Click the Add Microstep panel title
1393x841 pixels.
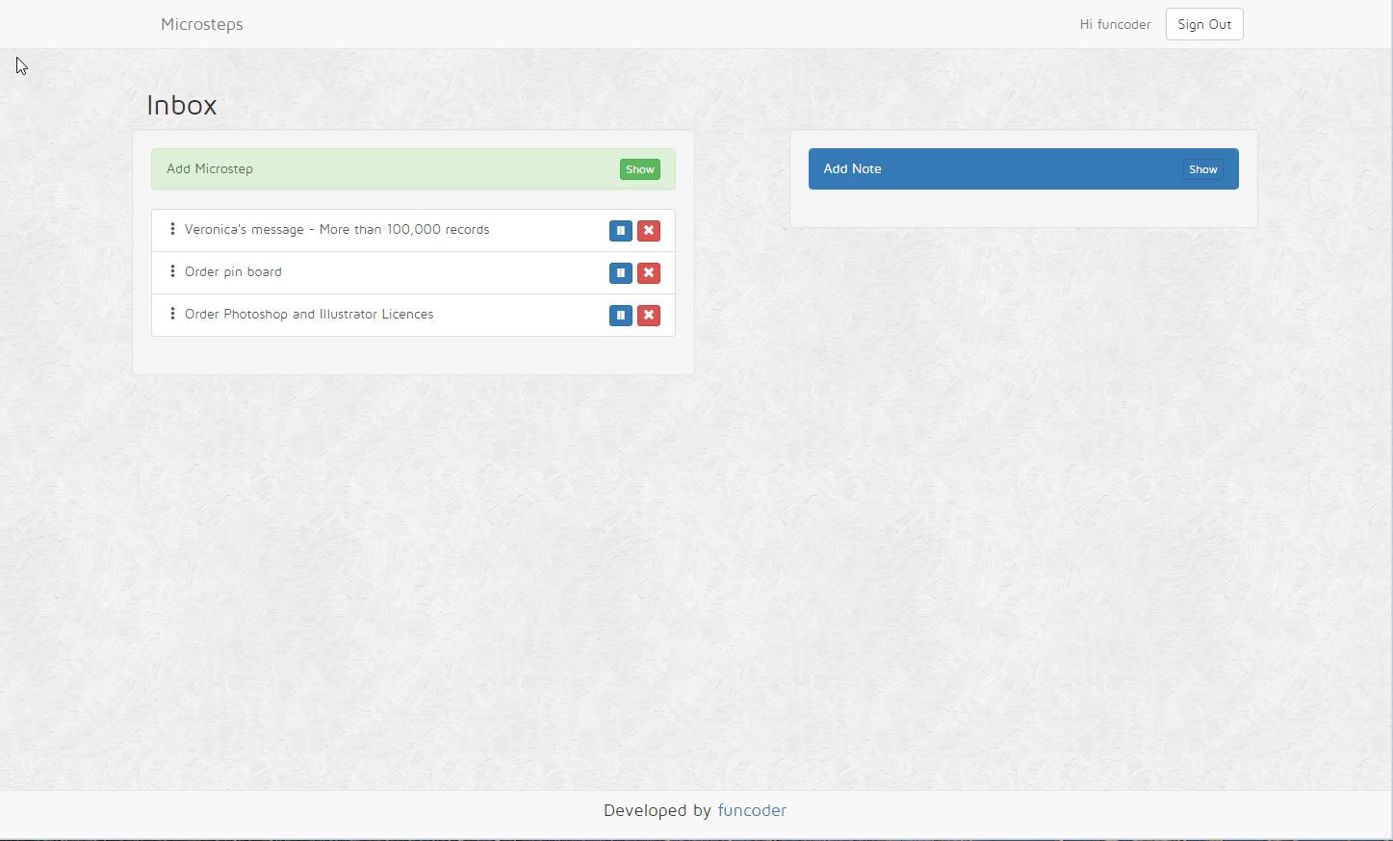point(210,169)
